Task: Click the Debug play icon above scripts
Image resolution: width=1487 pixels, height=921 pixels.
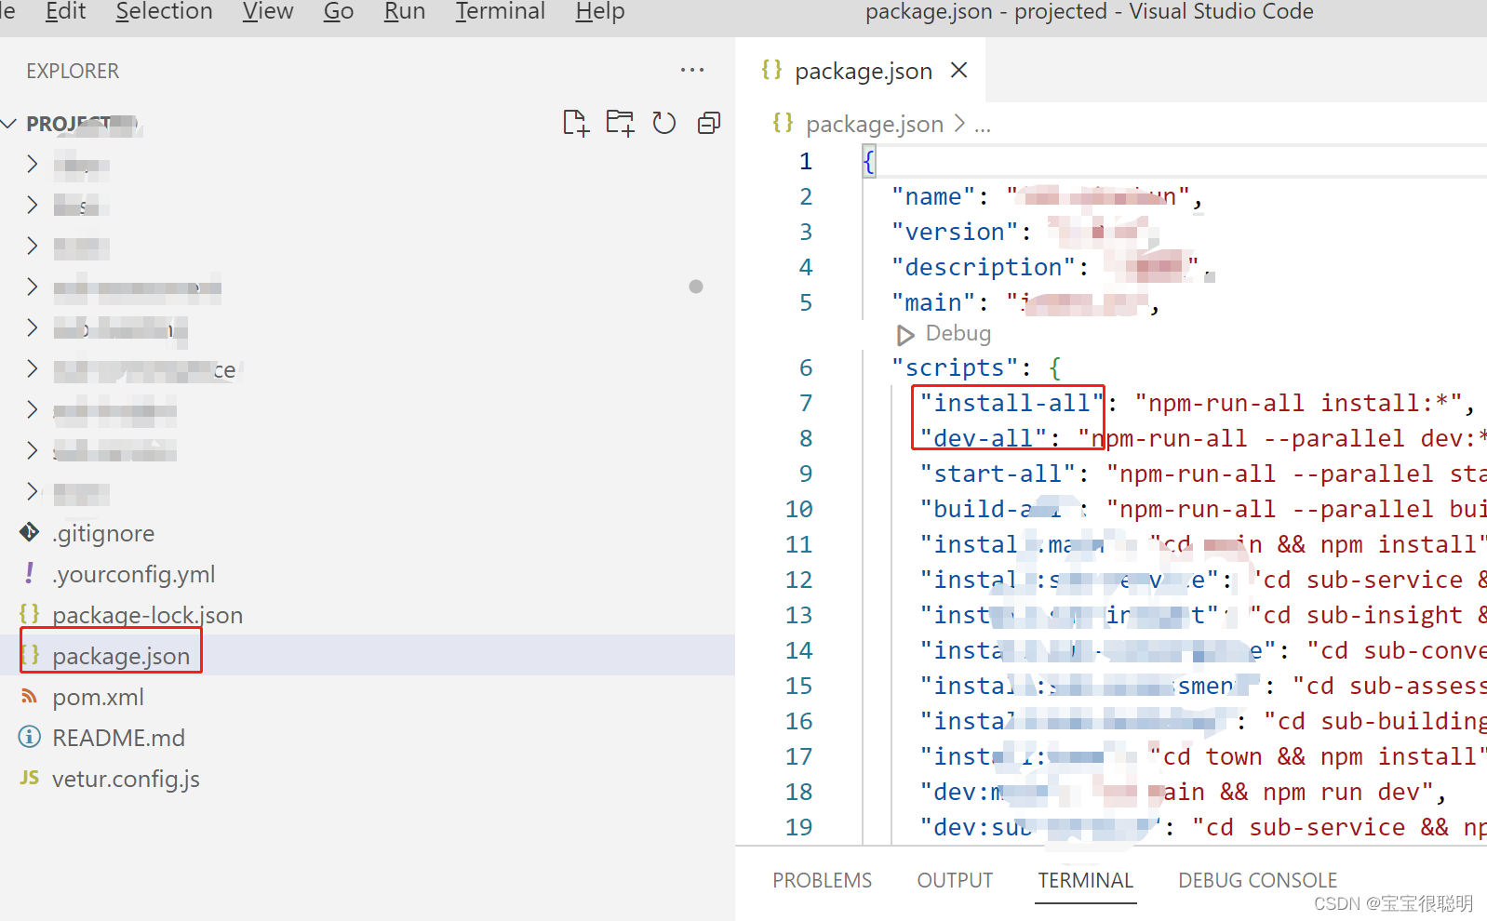Action: [x=904, y=334]
